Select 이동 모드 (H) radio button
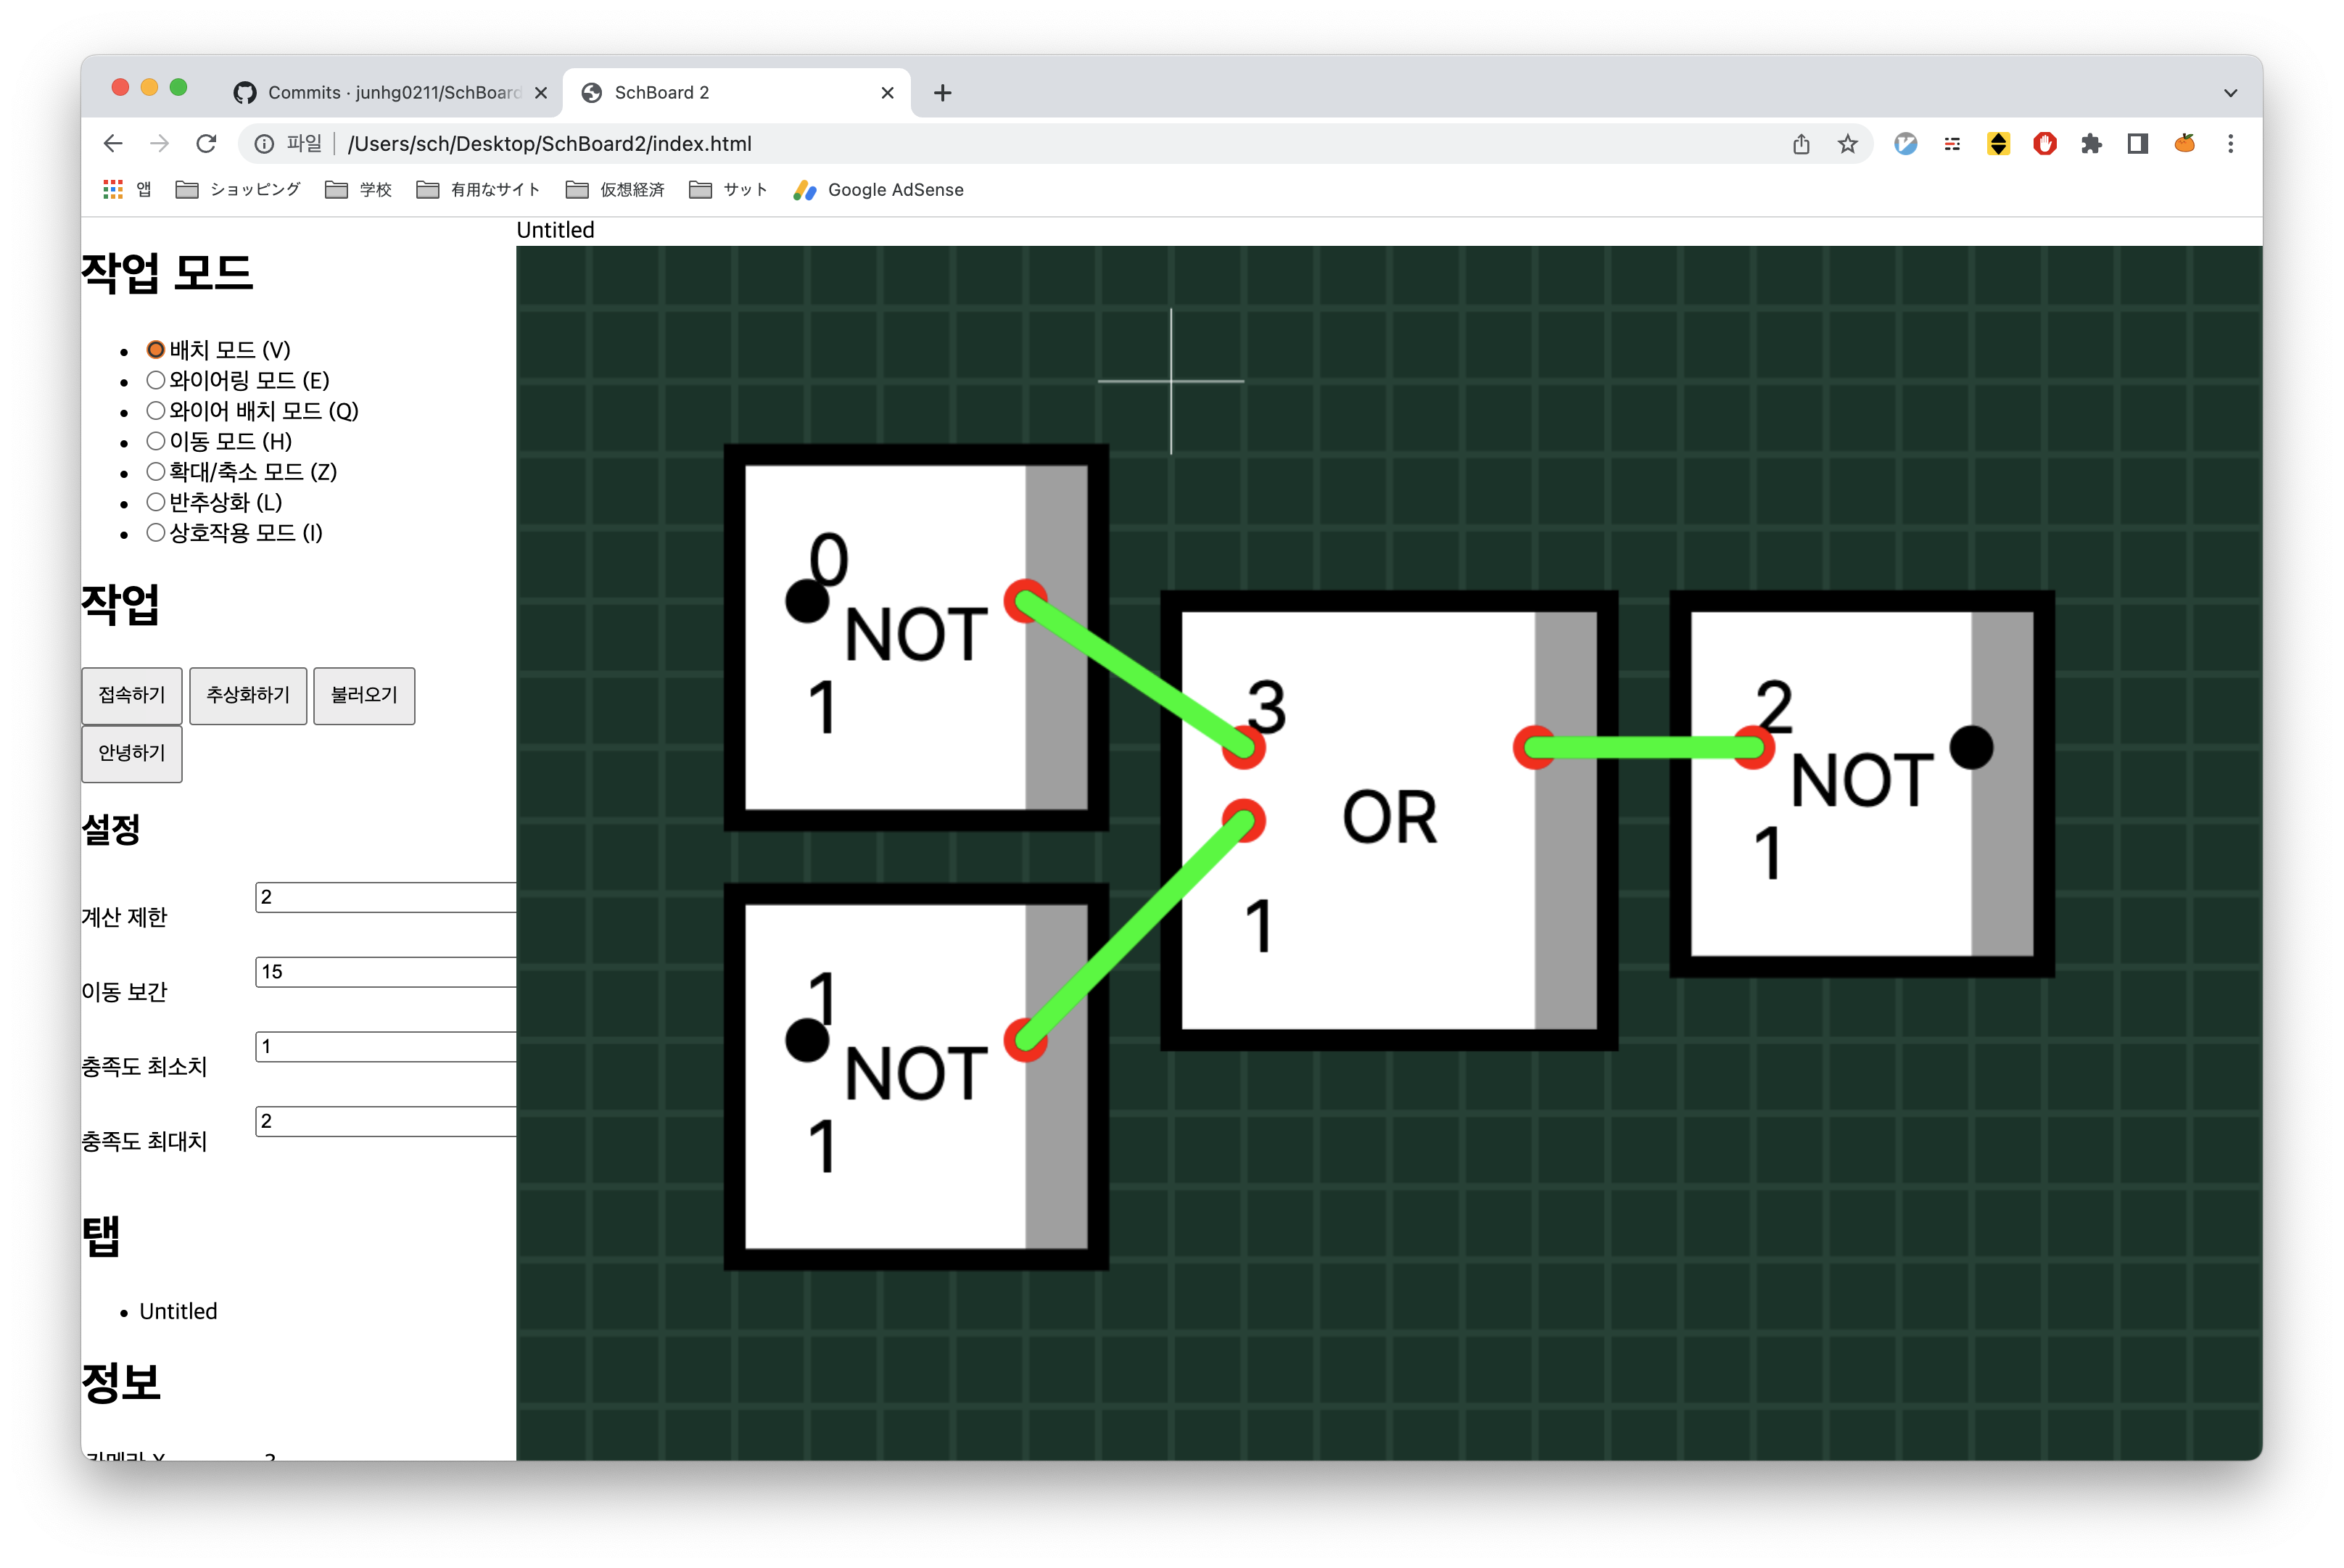2344x1568 pixels. pos(155,441)
